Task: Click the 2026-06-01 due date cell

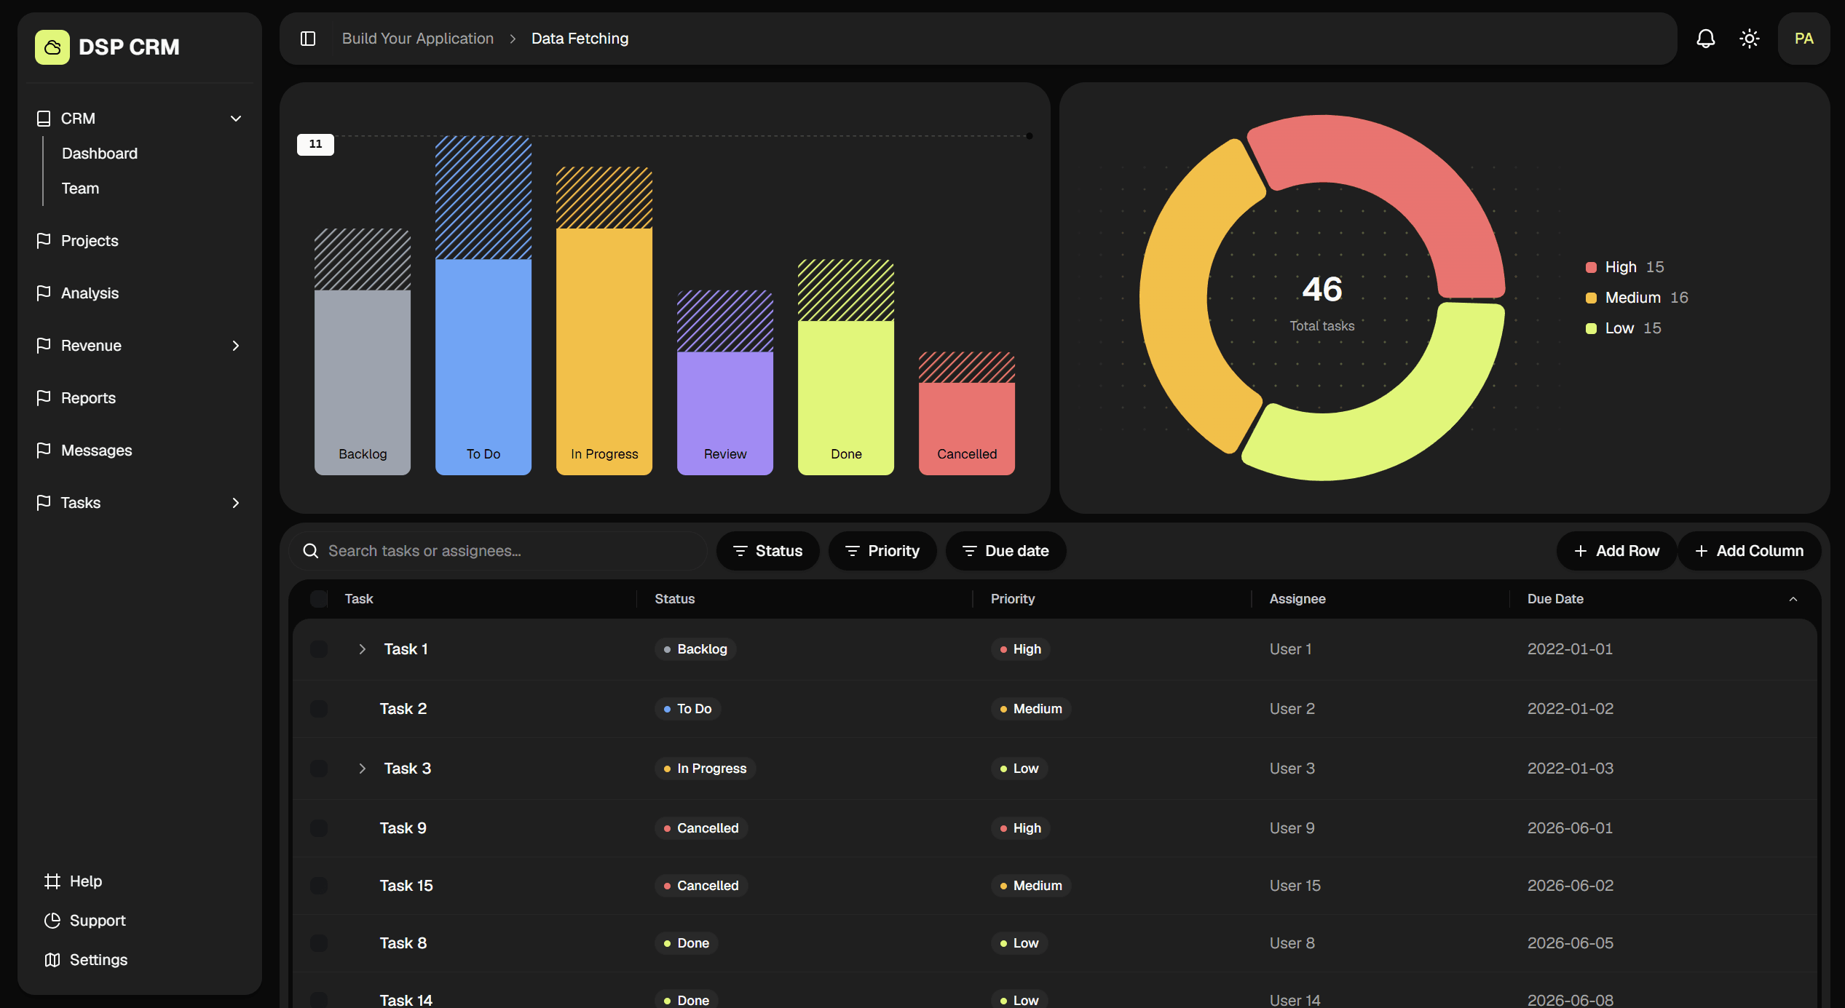Action: click(x=1570, y=828)
